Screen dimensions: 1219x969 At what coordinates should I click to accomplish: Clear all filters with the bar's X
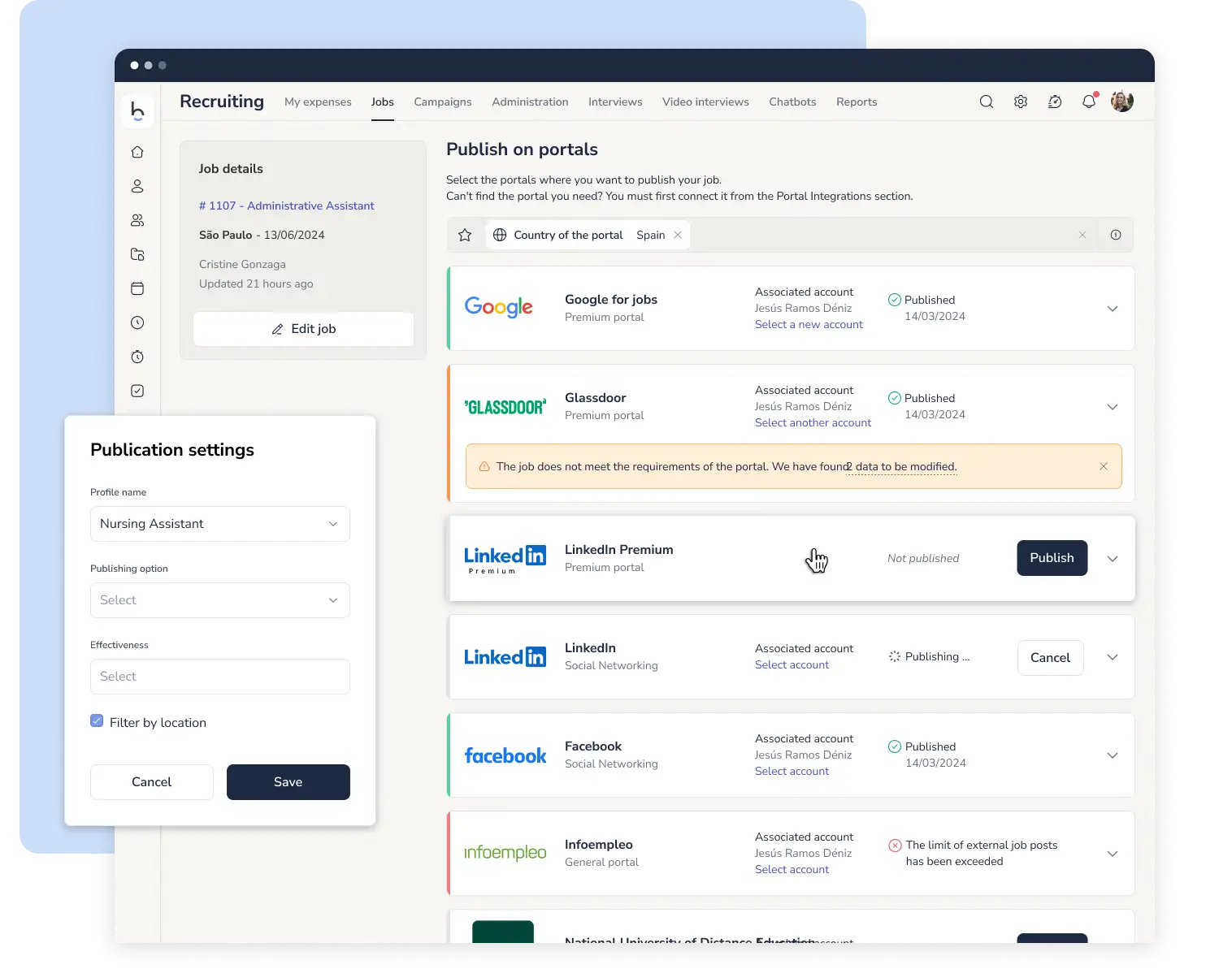point(1082,235)
